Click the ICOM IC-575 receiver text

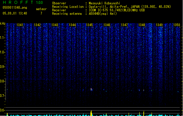pos(117,10)
